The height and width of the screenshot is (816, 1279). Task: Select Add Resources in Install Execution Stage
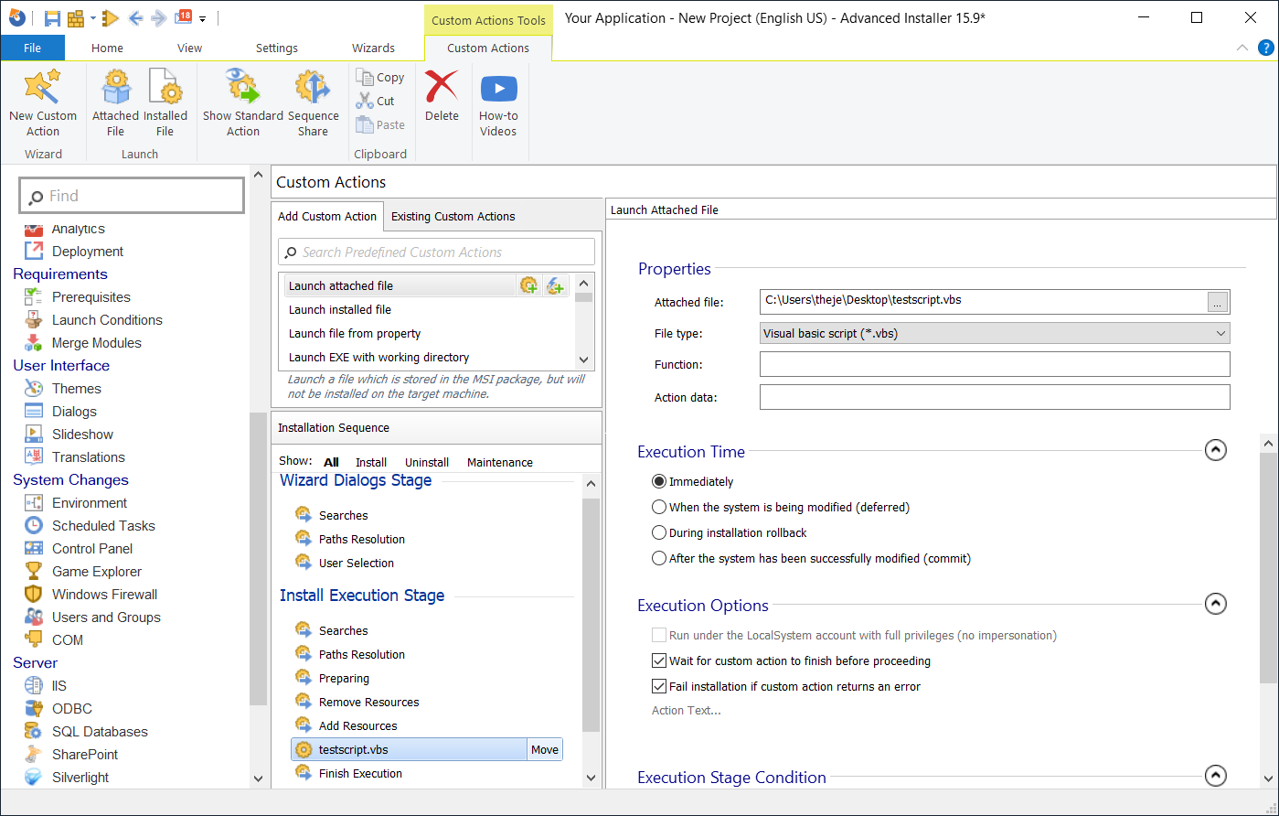click(357, 725)
